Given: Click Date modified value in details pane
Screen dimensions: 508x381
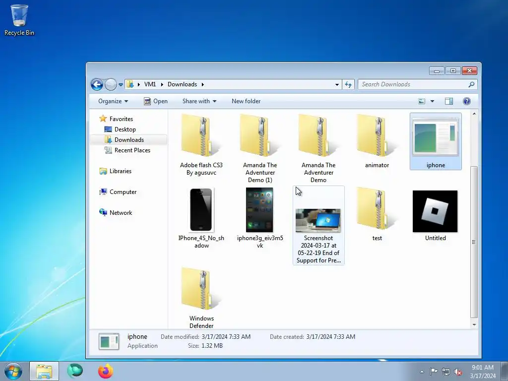Looking at the screenshot, I should pos(226,337).
